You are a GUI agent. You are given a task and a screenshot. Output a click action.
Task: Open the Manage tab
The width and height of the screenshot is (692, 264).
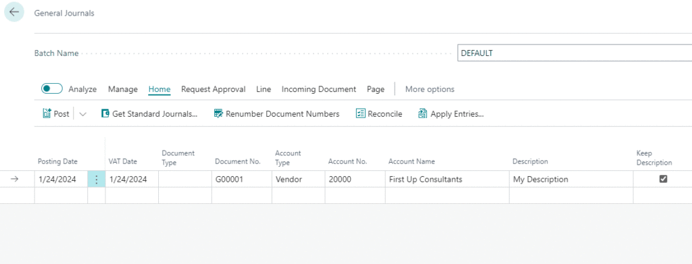tap(123, 89)
